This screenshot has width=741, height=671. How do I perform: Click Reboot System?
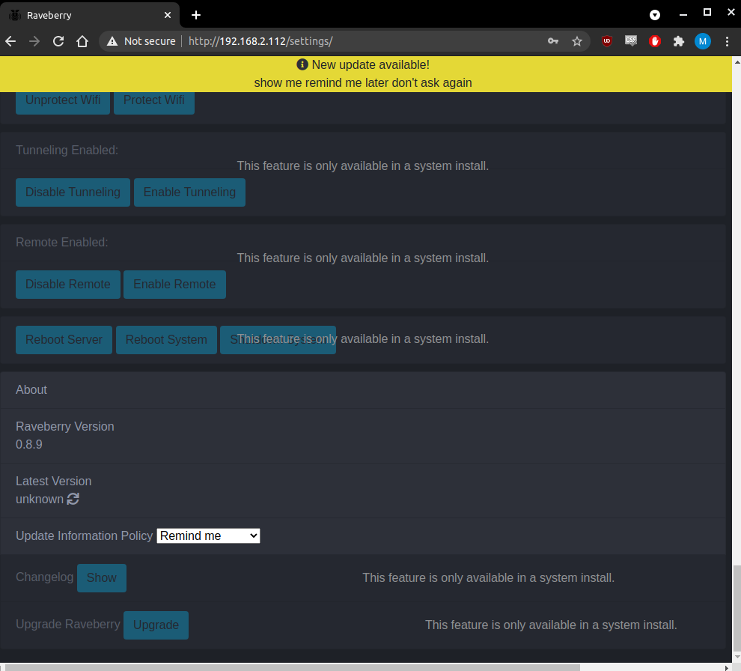point(166,339)
